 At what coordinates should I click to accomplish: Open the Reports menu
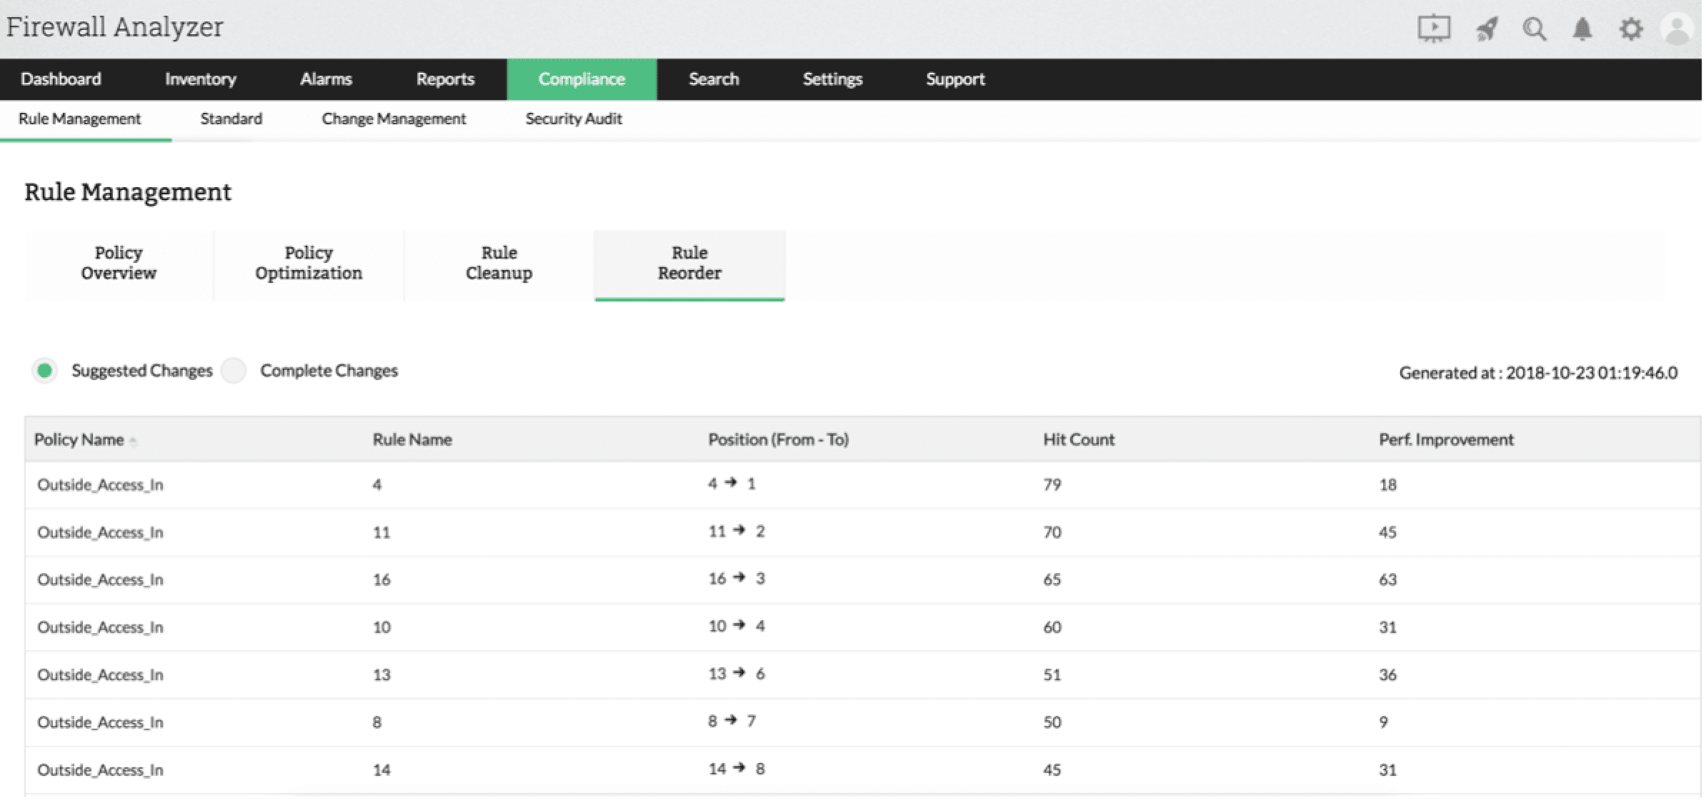[445, 79]
